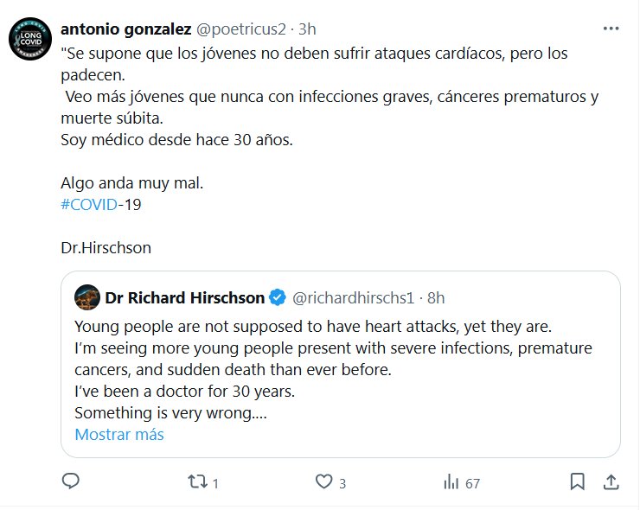Reply to antonio gonzalez's post

(72, 482)
